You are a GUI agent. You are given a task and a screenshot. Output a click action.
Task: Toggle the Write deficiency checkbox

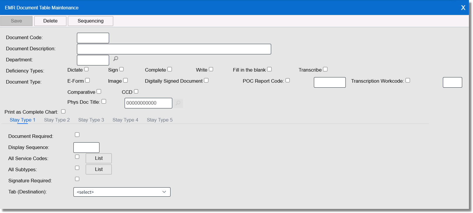[211, 69]
